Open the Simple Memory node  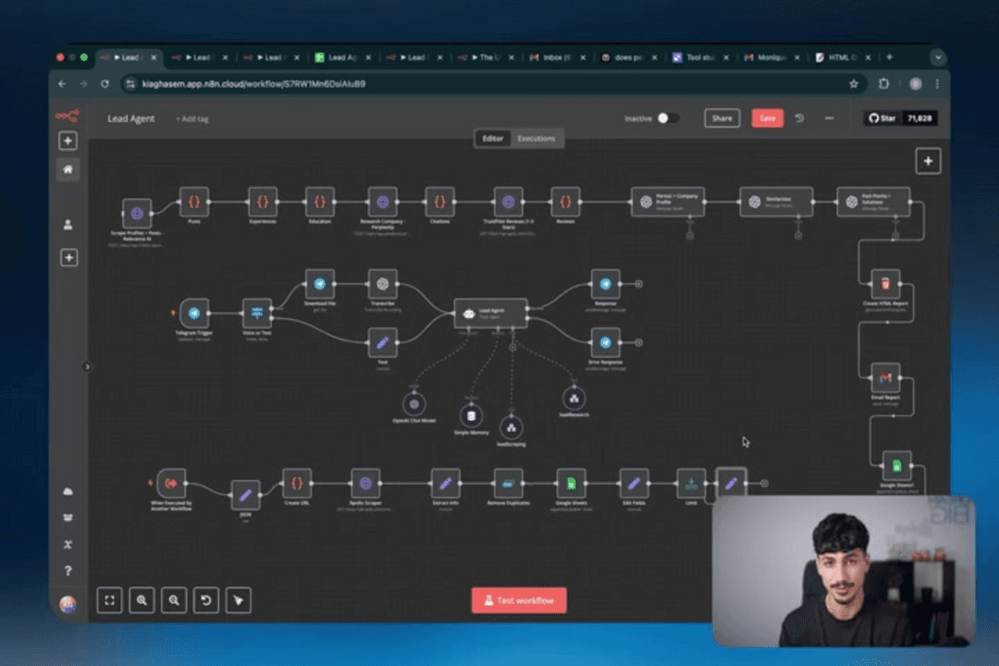point(471,416)
